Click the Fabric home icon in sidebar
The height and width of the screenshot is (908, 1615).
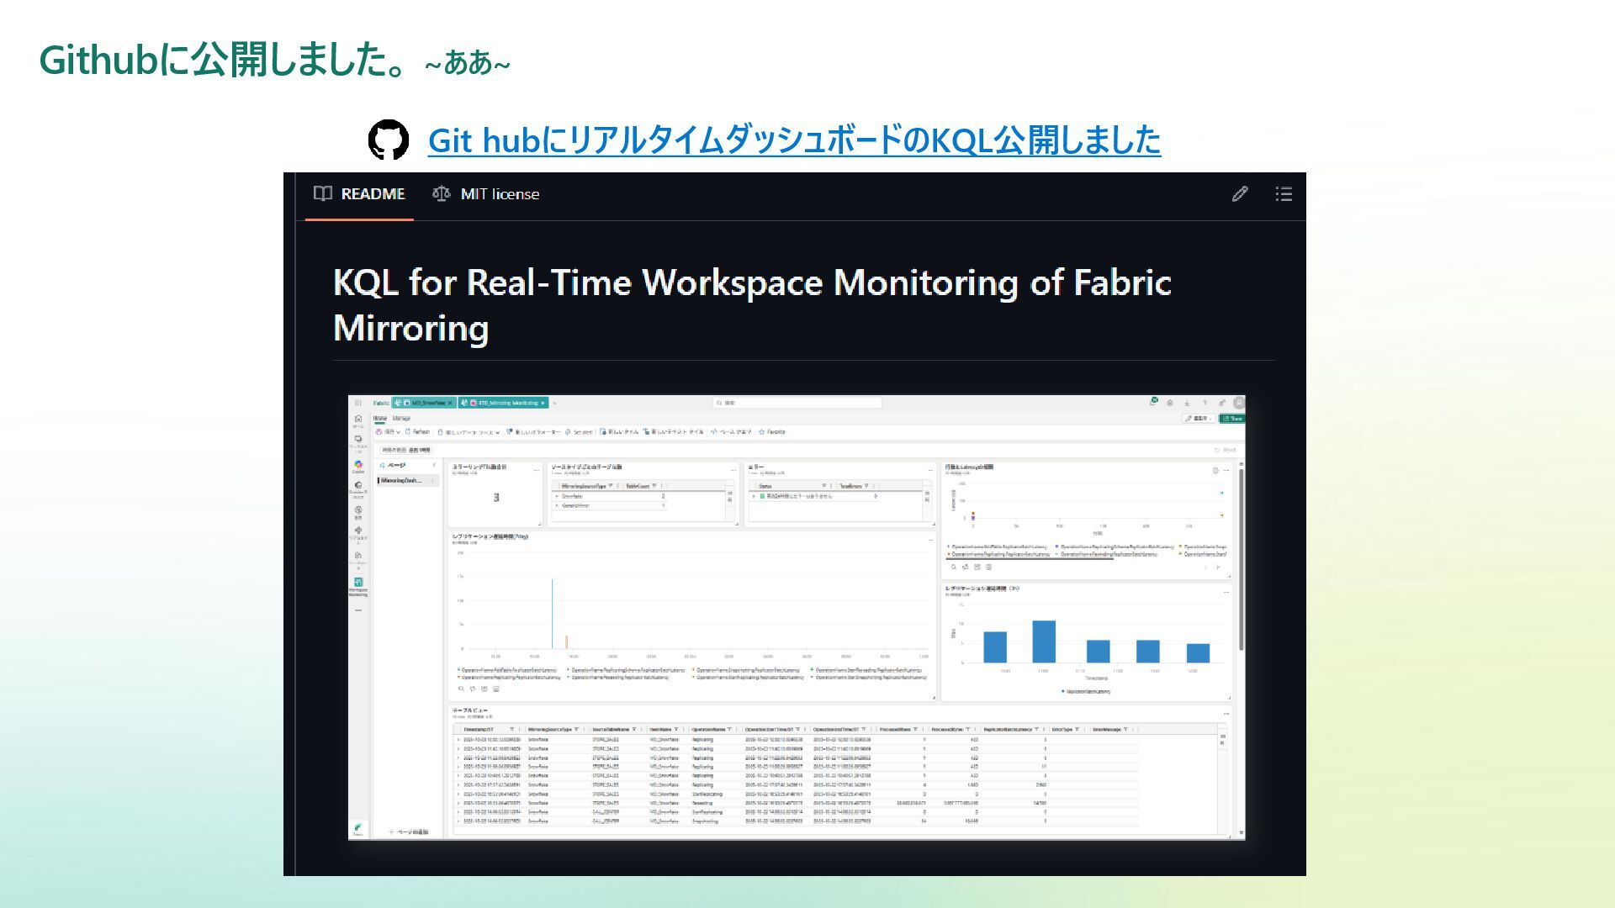coord(358,420)
